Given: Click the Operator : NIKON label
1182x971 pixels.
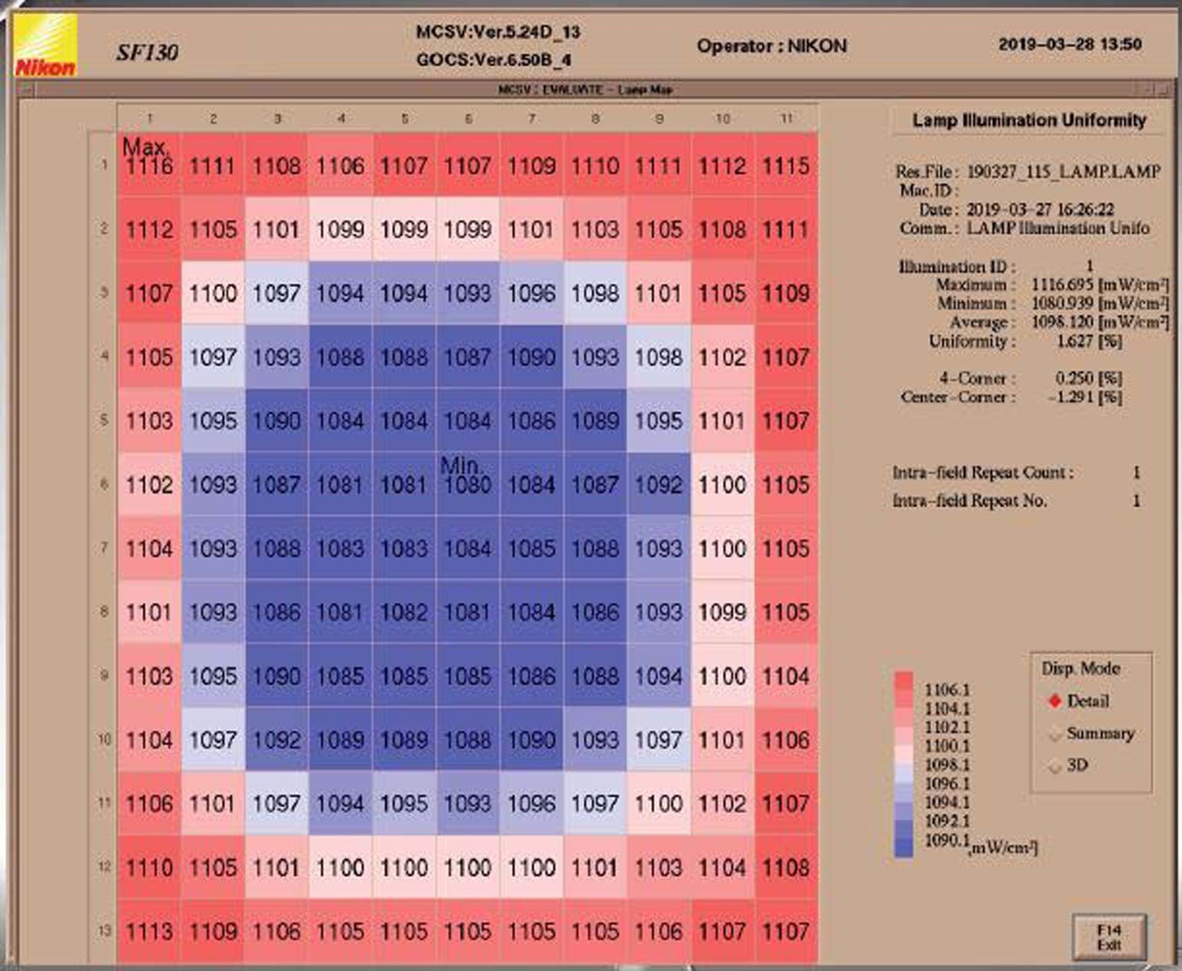Looking at the screenshot, I should pyautogui.click(x=772, y=46).
